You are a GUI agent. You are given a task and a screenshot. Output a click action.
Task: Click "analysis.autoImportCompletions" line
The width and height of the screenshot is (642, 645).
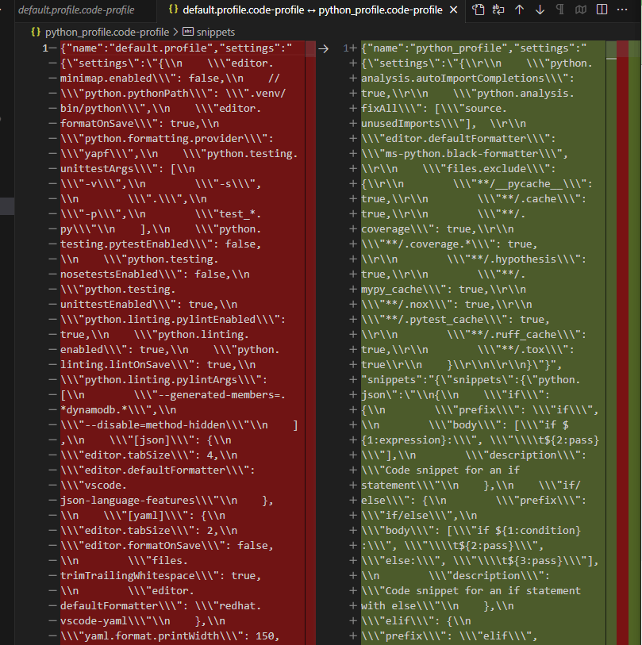coord(467,79)
